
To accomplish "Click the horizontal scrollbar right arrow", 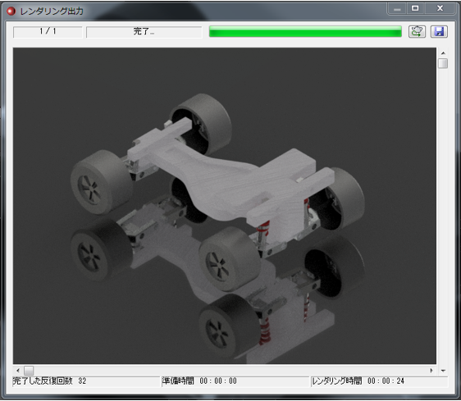I will click(x=431, y=371).
